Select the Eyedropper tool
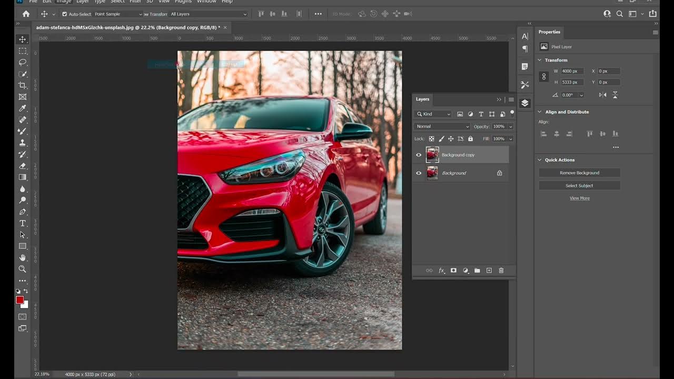This screenshot has width=674, height=379. 23,108
